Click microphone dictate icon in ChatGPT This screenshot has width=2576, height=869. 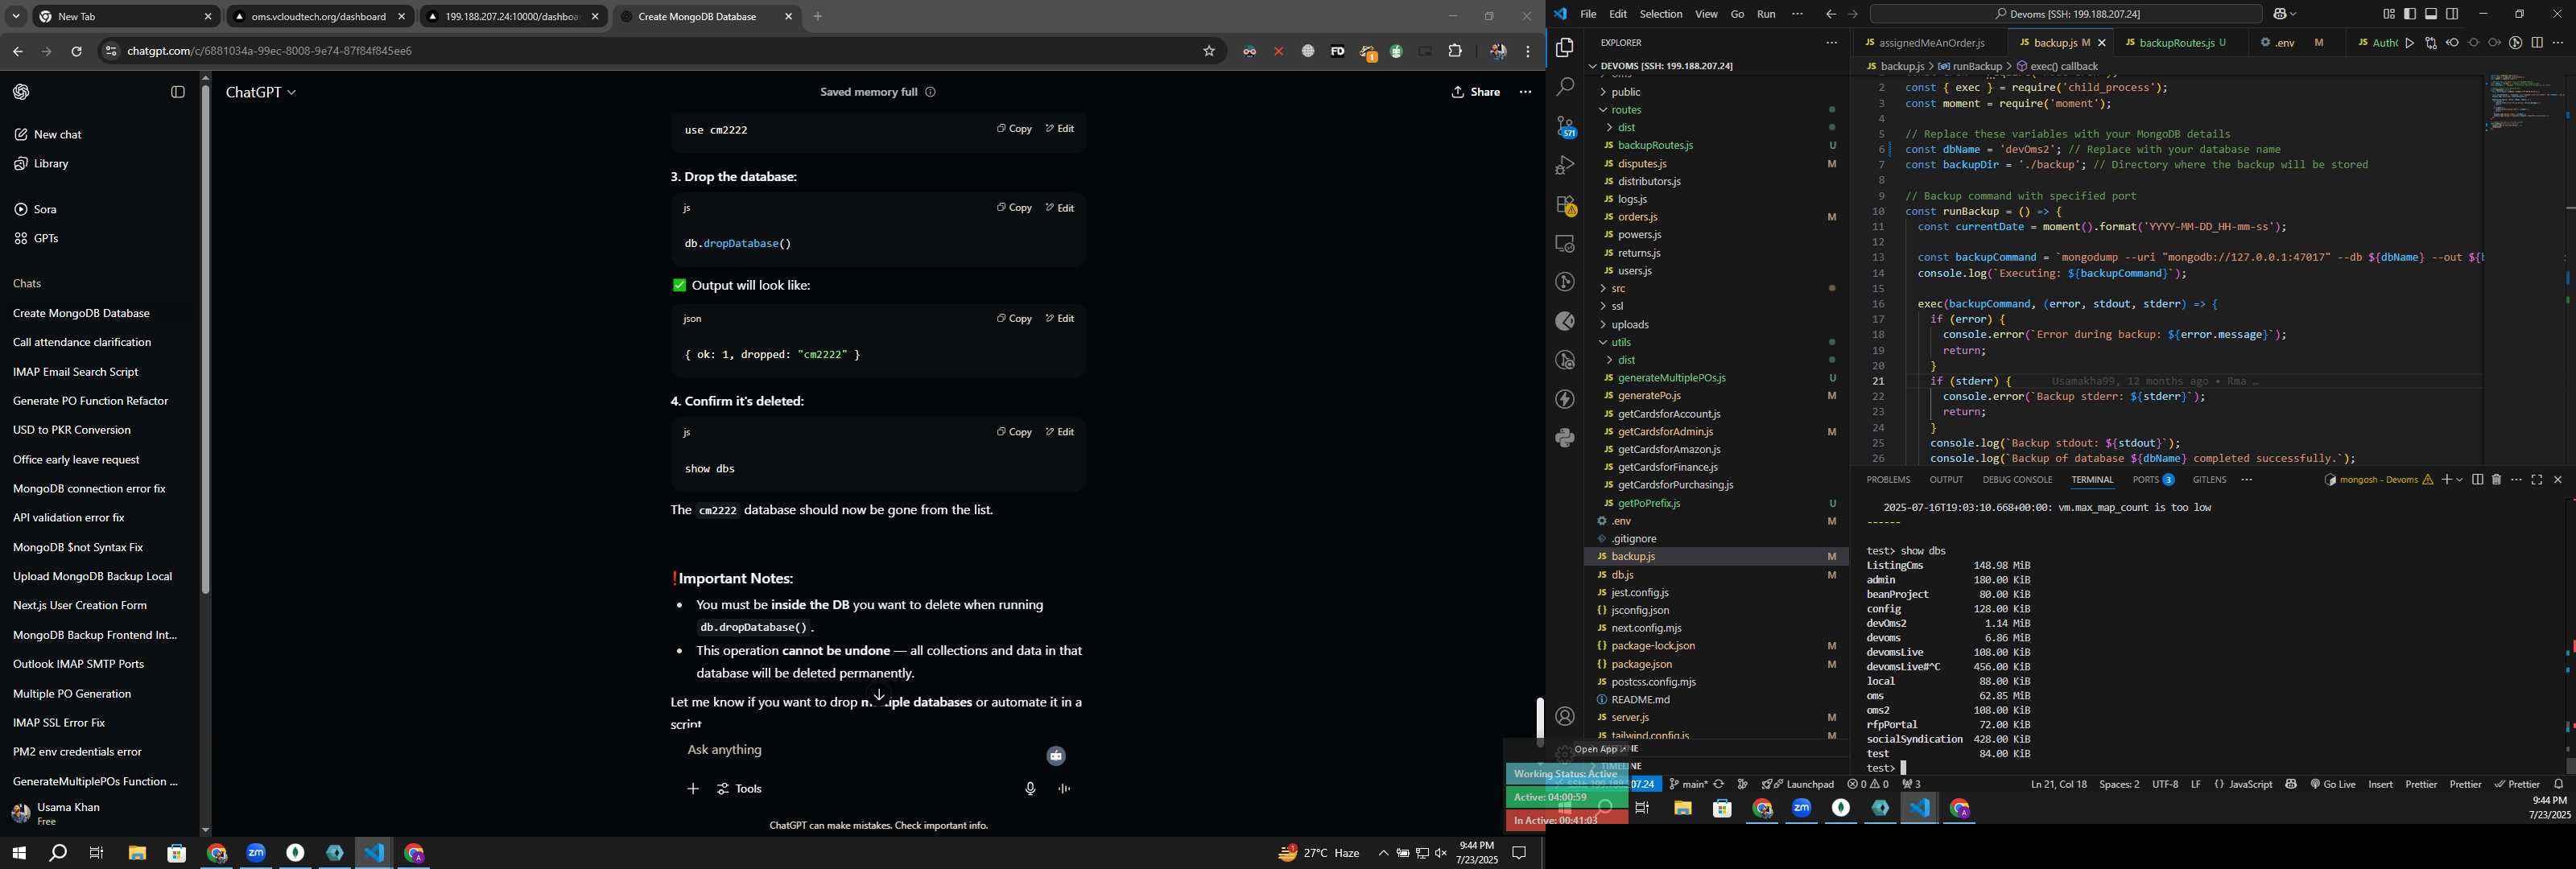click(1030, 789)
